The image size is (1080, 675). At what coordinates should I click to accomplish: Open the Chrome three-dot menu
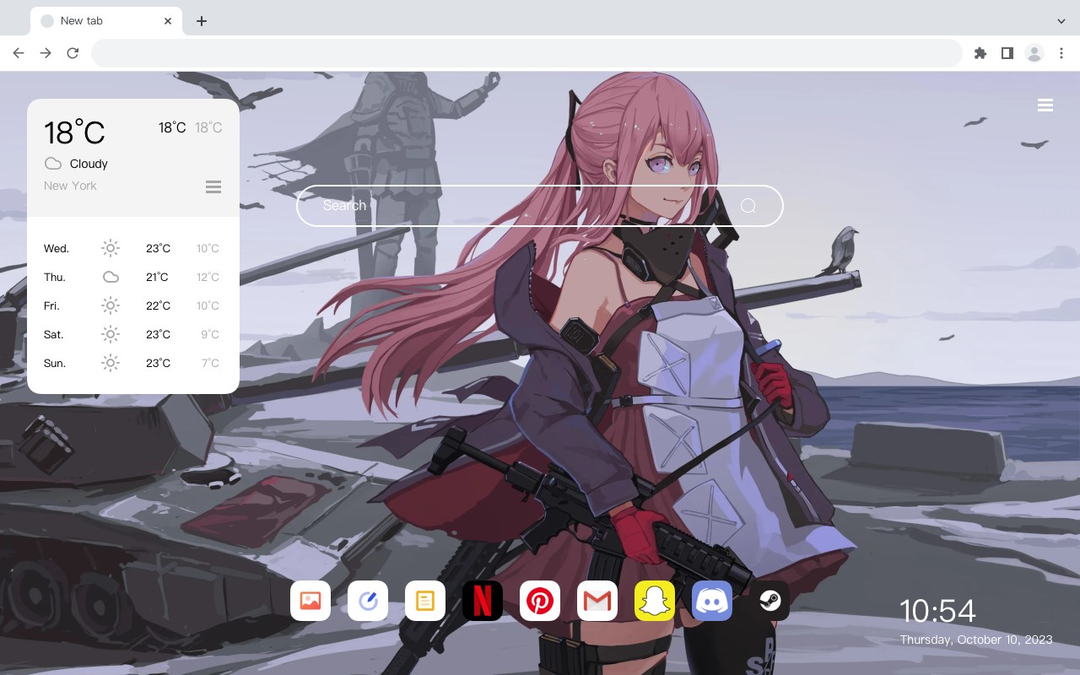tap(1061, 53)
